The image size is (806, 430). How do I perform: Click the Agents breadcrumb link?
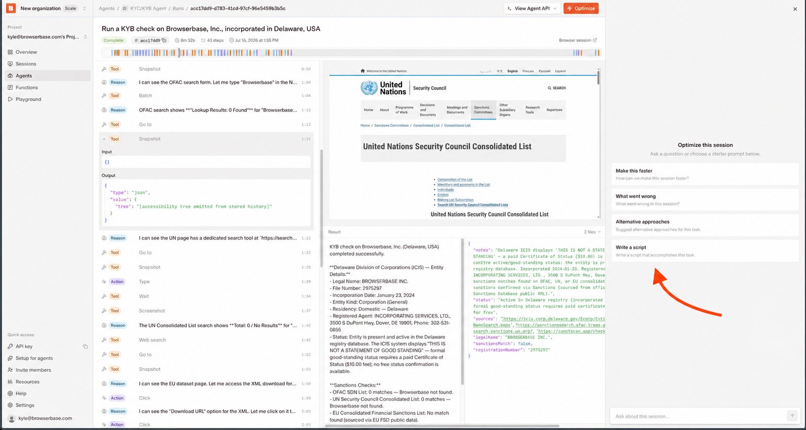(106, 9)
